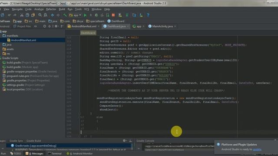Click the Debug app bug icon
The image size is (278, 156).
96,15
